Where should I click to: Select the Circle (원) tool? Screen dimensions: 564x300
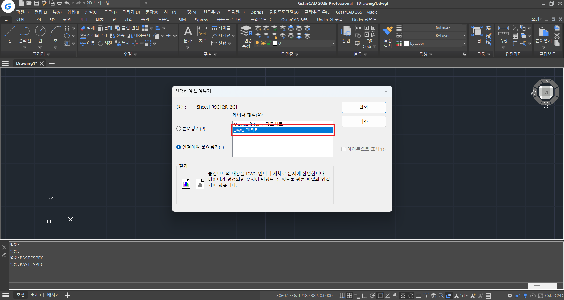click(x=40, y=34)
